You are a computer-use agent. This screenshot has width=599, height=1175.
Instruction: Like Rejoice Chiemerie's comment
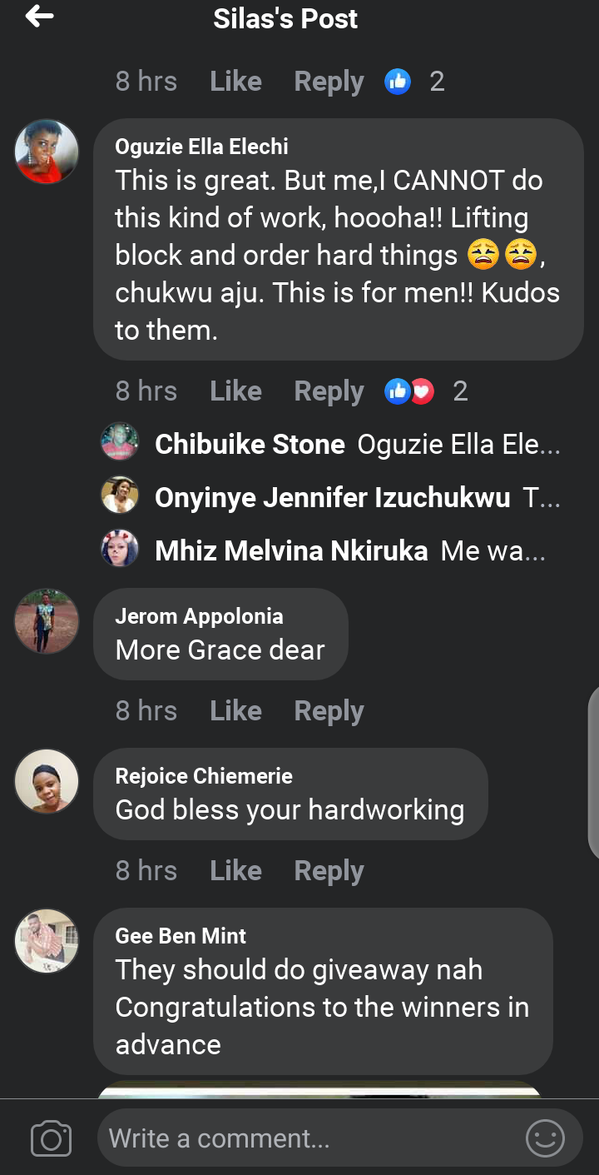click(x=235, y=871)
